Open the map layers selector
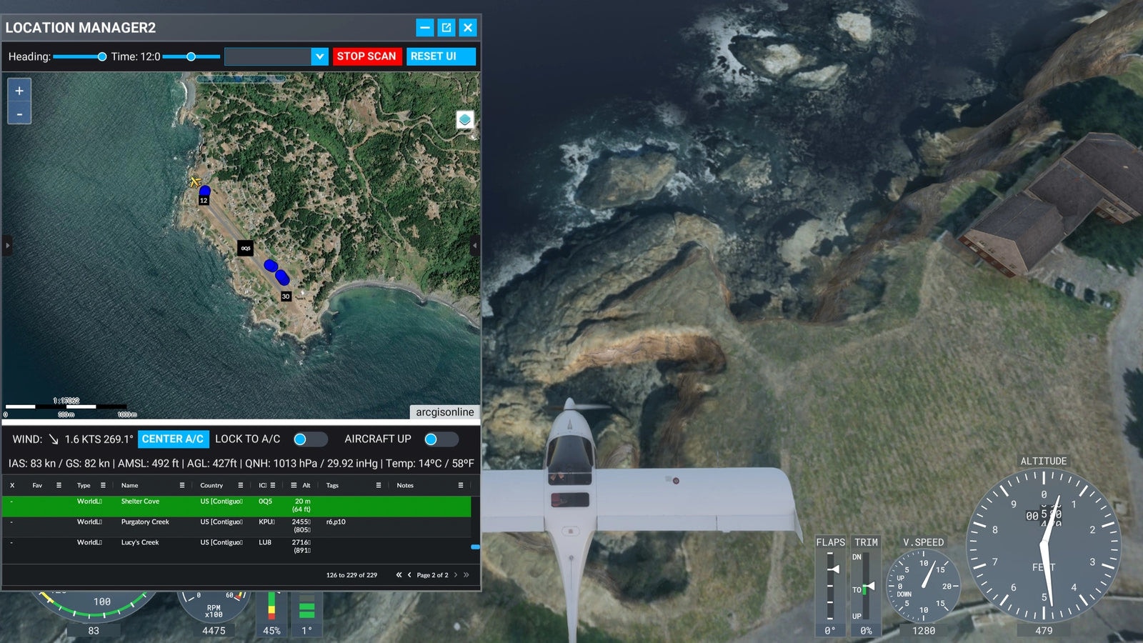 [x=465, y=119]
